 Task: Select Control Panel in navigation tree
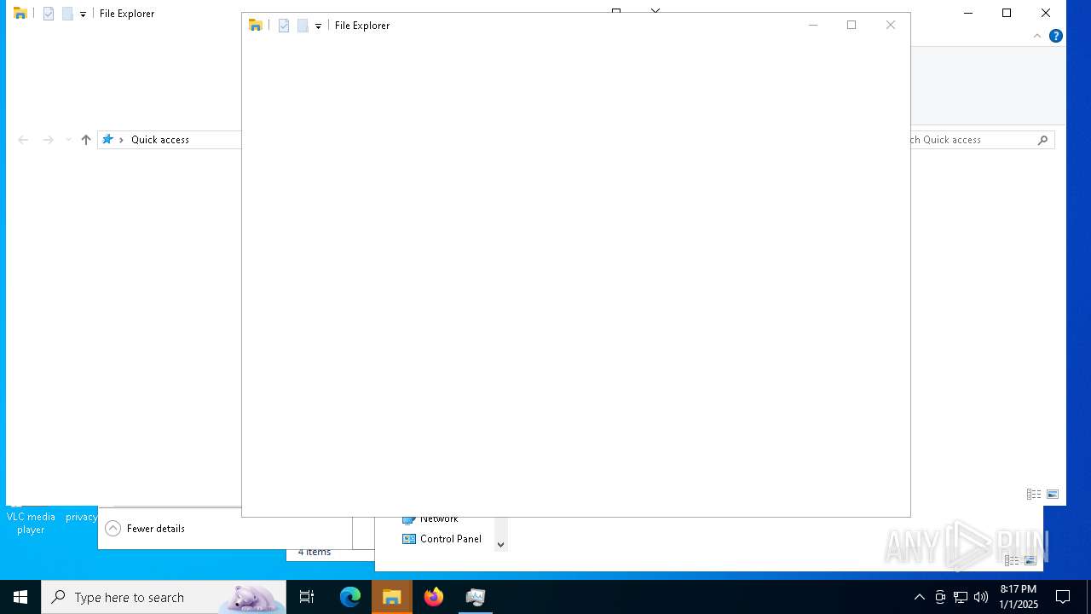[442, 539]
